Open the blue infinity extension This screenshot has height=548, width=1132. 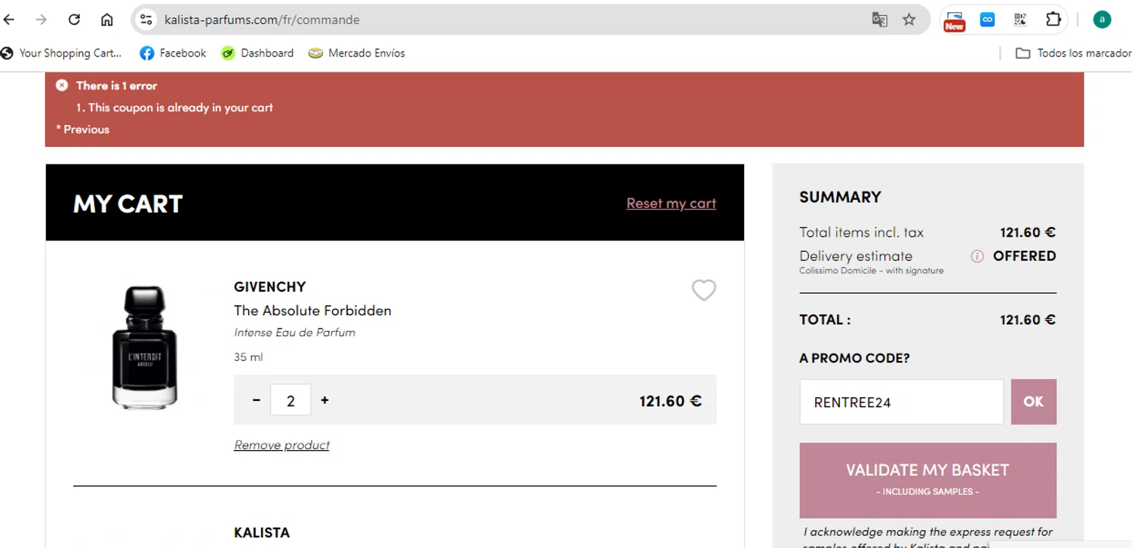pyautogui.click(x=987, y=20)
